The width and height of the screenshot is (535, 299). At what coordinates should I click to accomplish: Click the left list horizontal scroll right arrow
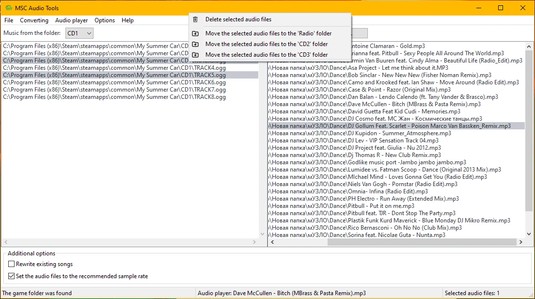(x=254, y=242)
